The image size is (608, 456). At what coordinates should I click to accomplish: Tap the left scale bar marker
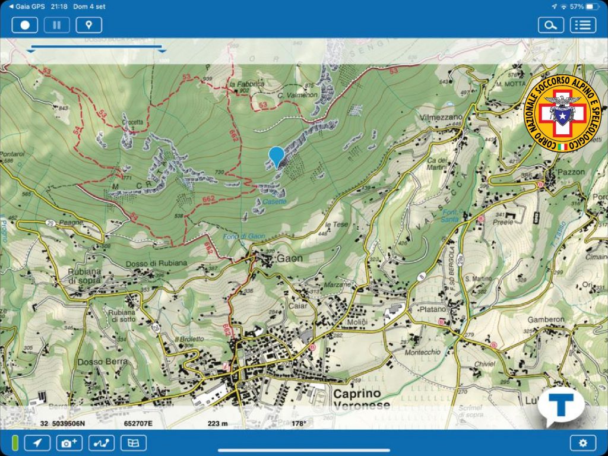pyautogui.click(x=31, y=51)
